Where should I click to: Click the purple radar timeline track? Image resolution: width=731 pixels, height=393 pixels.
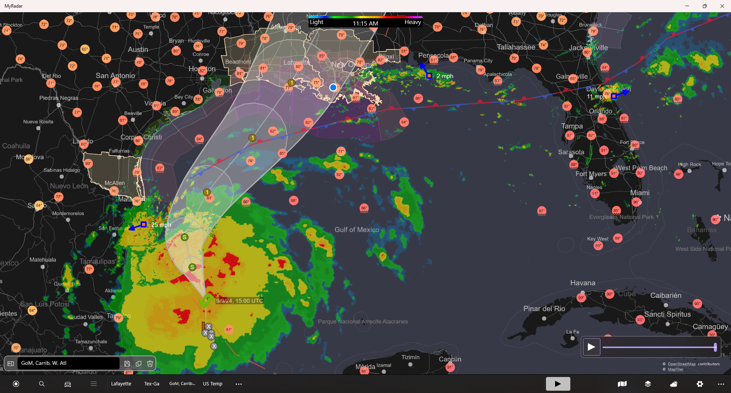point(659,347)
